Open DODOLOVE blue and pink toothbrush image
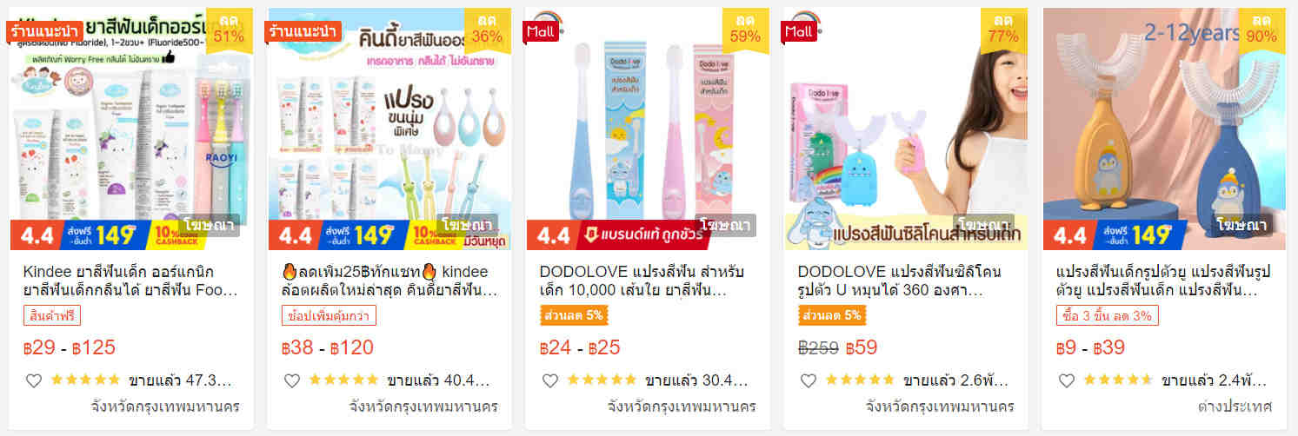Screen dimensions: 1298x436 click(x=648, y=129)
